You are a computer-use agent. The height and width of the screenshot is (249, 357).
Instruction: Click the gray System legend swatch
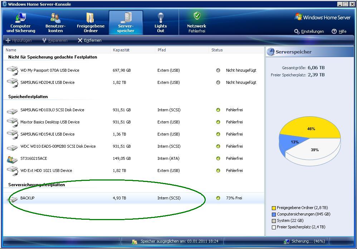pos(274,221)
